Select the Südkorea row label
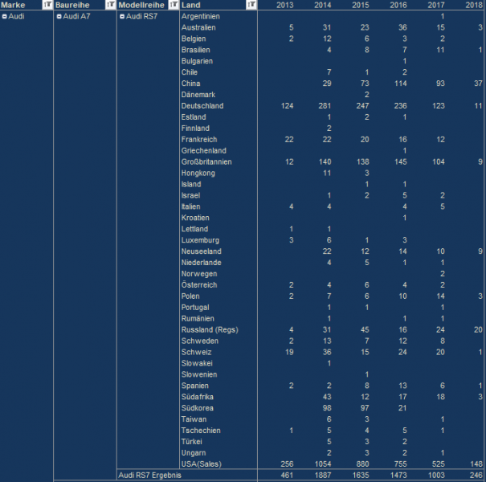This screenshot has width=486, height=482. [198, 408]
